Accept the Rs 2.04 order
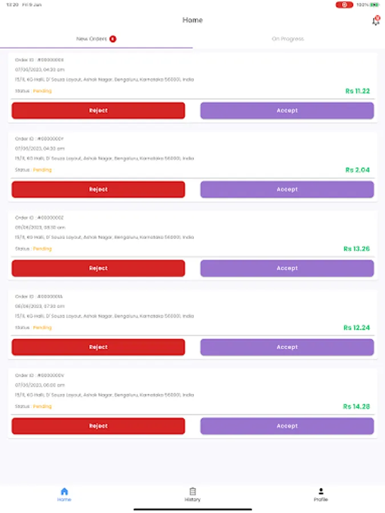The image size is (385, 513). [x=287, y=189]
